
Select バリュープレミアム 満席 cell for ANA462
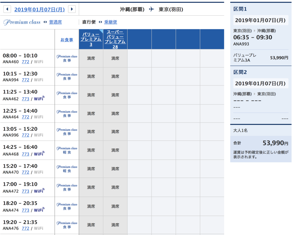click(91, 95)
